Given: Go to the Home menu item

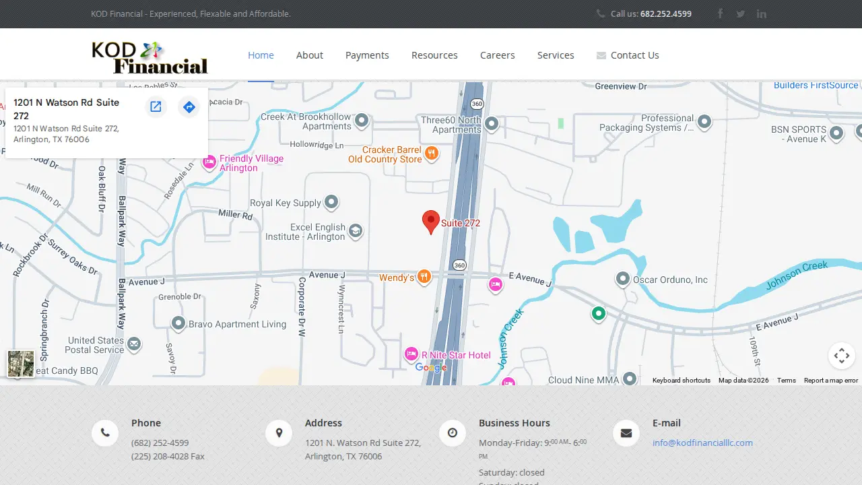Looking at the screenshot, I should point(261,55).
